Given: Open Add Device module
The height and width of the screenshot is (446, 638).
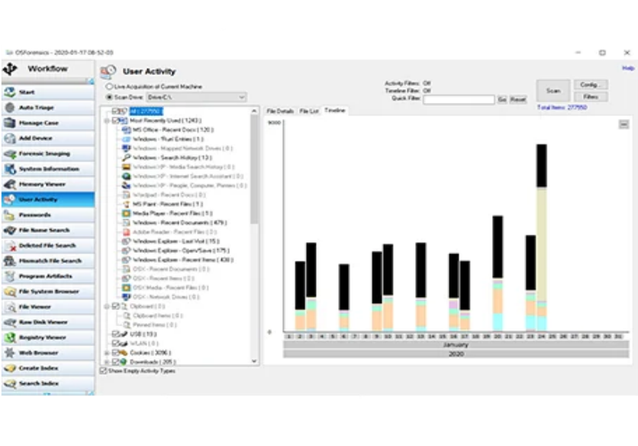Looking at the screenshot, I should click(47, 138).
